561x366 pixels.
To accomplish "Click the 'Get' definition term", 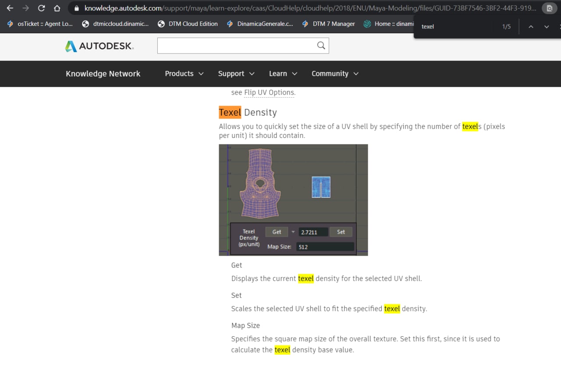I will click(237, 265).
